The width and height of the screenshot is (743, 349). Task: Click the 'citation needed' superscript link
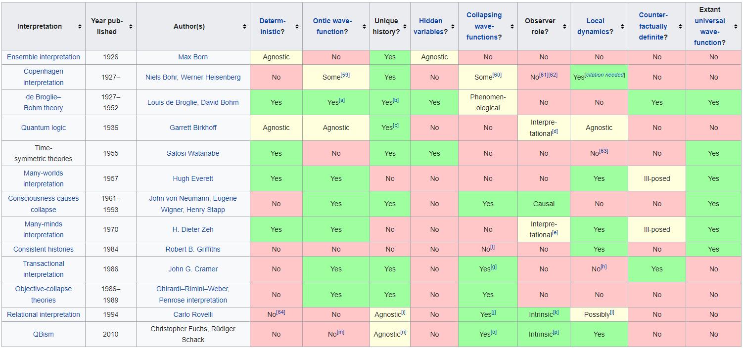(604, 75)
